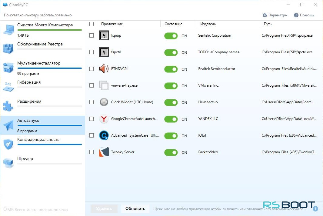Click the green progress bar under Очистка

[50, 30]
